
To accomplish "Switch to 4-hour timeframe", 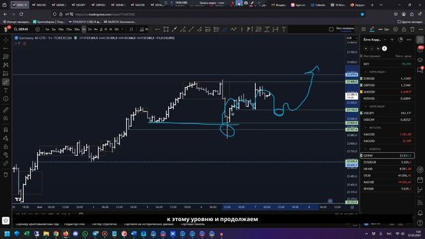I will coord(96,29).
